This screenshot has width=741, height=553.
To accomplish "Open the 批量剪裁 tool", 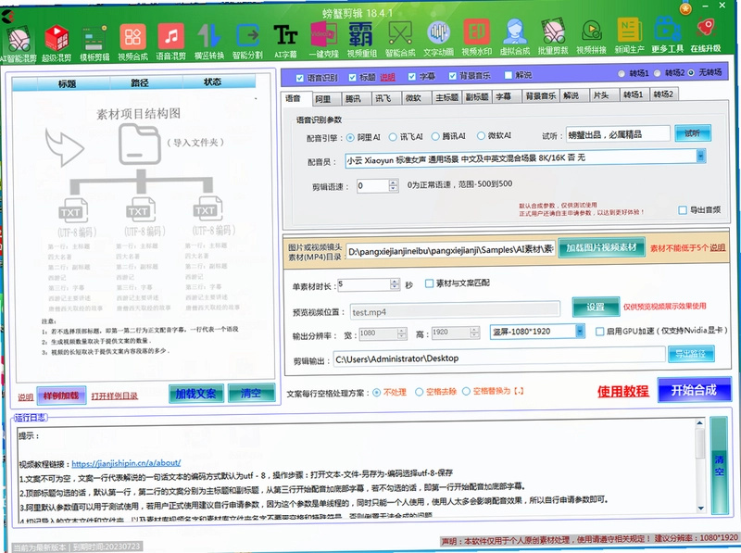I will coord(553,37).
